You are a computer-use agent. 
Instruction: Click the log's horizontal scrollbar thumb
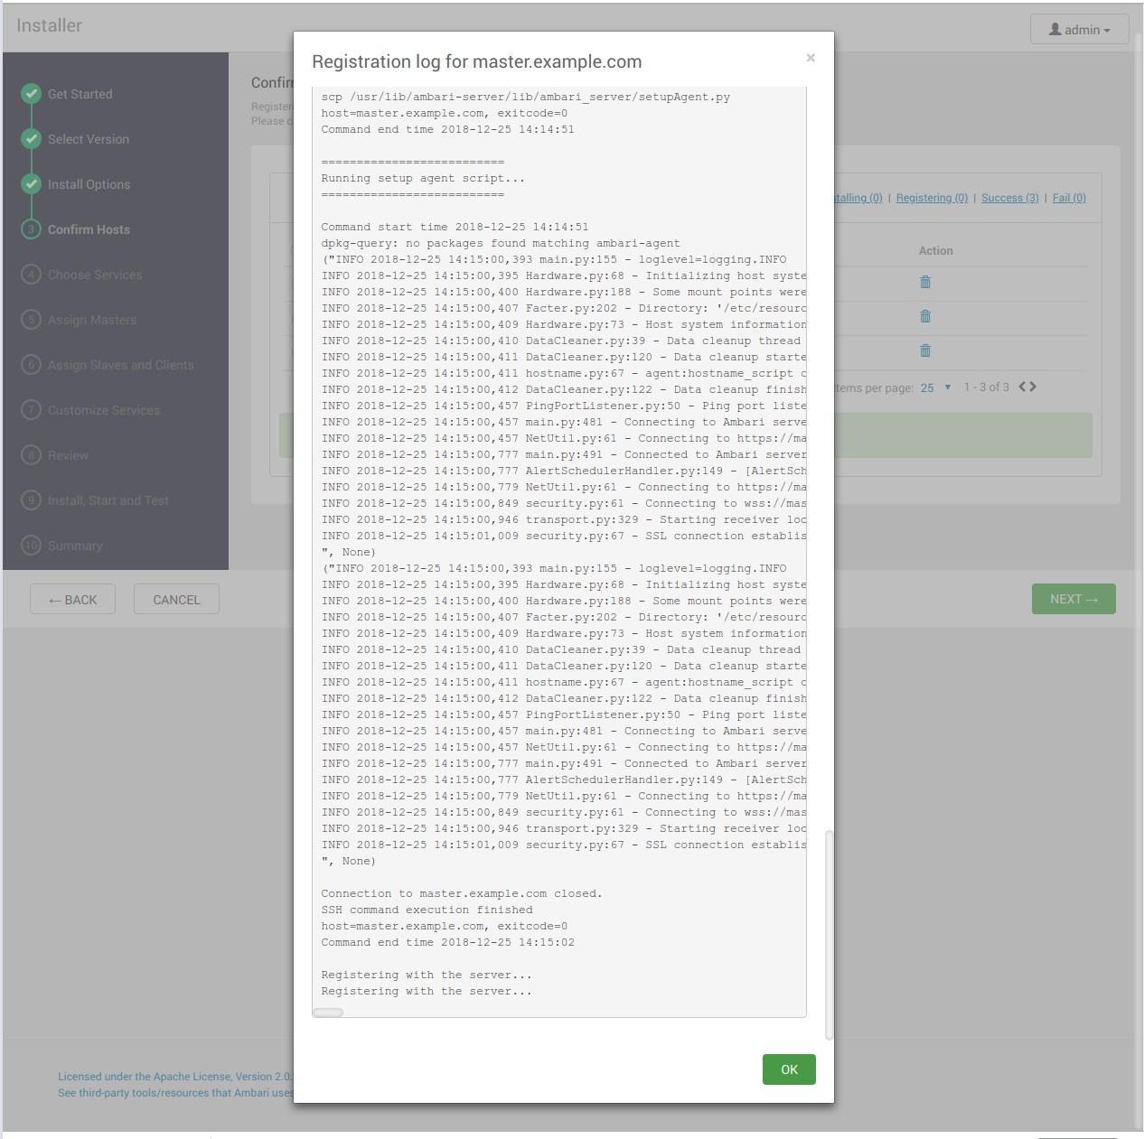pyautogui.click(x=328, y=1013)
